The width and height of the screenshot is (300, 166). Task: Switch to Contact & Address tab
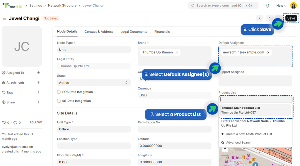99,32
